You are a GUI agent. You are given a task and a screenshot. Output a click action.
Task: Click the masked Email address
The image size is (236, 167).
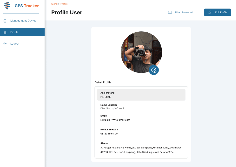point(115,120)
